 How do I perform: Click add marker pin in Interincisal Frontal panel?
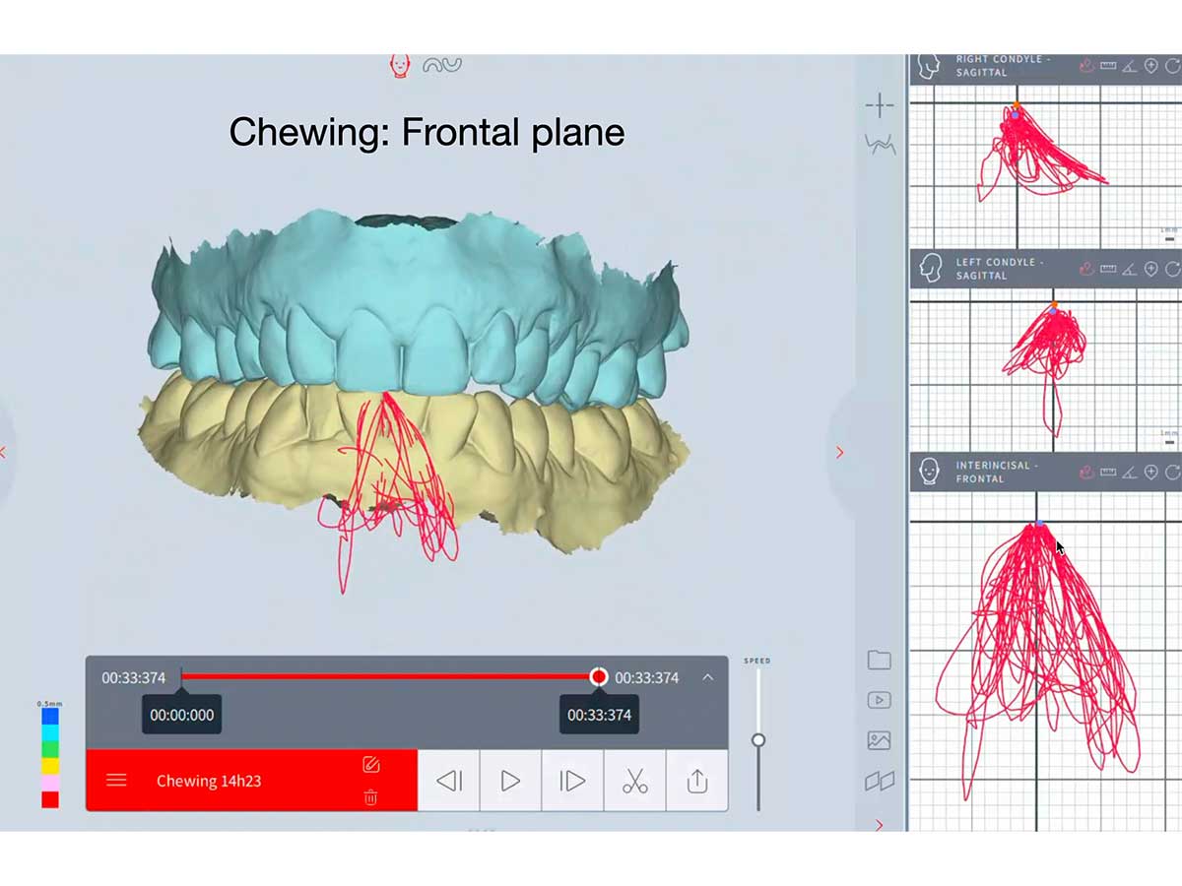[1150, 473]
